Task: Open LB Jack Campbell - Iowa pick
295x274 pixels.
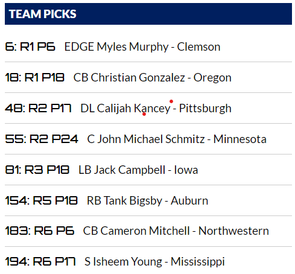Action: [138, 170]
